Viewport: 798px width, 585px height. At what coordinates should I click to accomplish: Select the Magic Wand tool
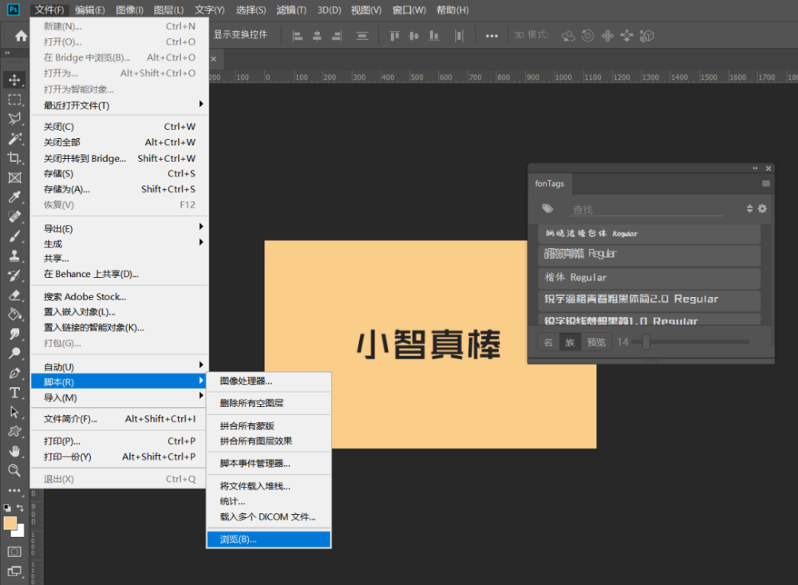click(x=14, y=139)
